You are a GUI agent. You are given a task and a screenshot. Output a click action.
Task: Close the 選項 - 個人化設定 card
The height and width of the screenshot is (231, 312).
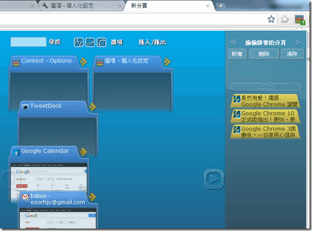click(158, 61)
